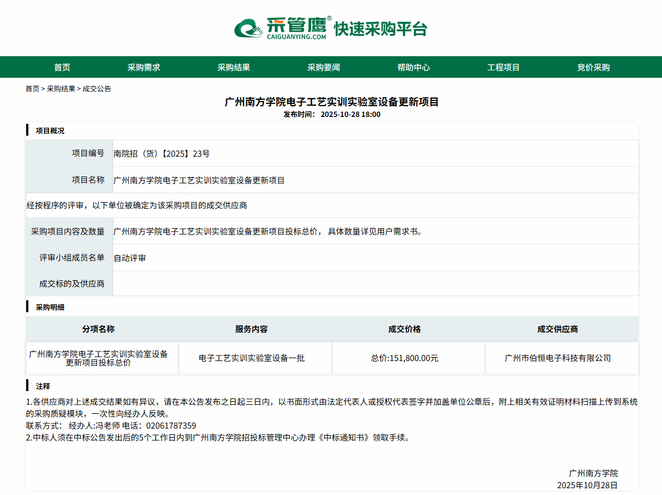
Task: Click the 成交公告 breadcrumb link
Action: tap(97, 89)
